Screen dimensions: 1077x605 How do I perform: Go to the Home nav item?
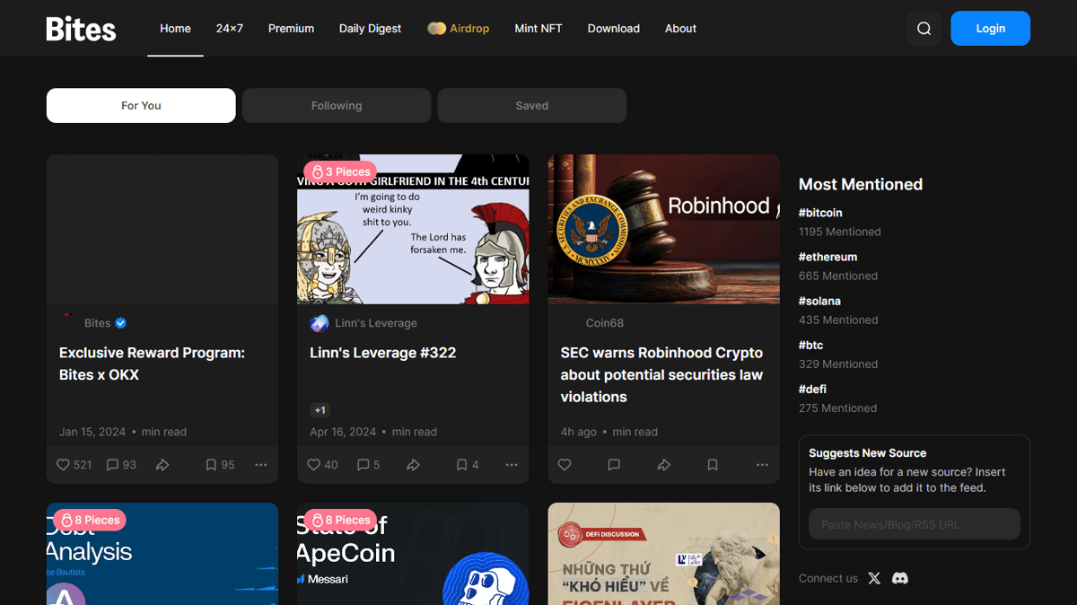[175, 29]
